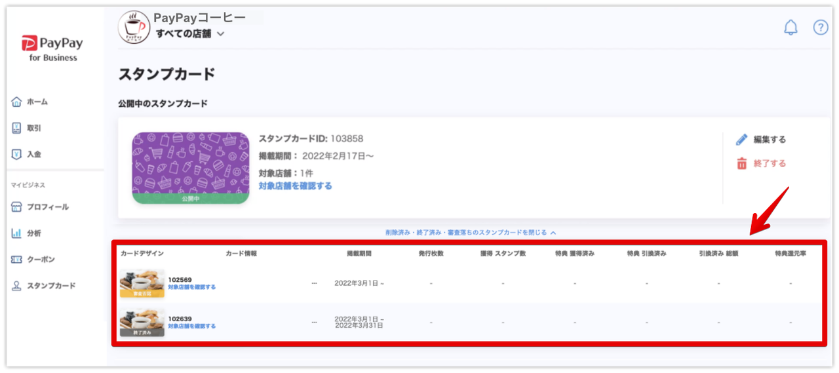Open the notification bell
Screen dimensions: 839x373
pos(791,28)
